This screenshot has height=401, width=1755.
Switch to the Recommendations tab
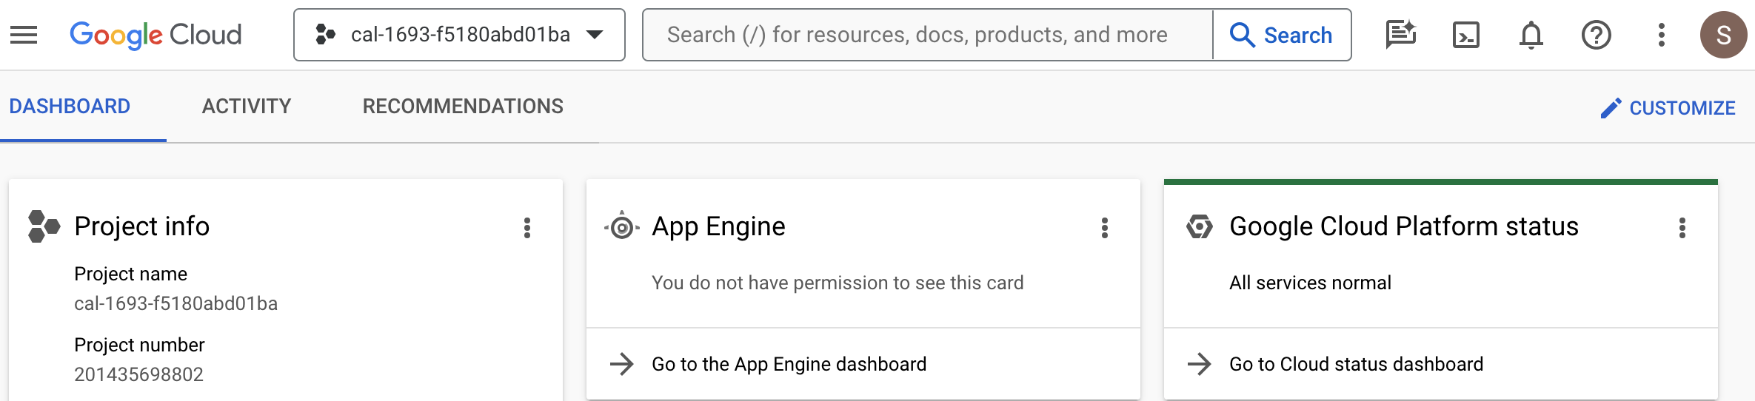click(463, 107)
